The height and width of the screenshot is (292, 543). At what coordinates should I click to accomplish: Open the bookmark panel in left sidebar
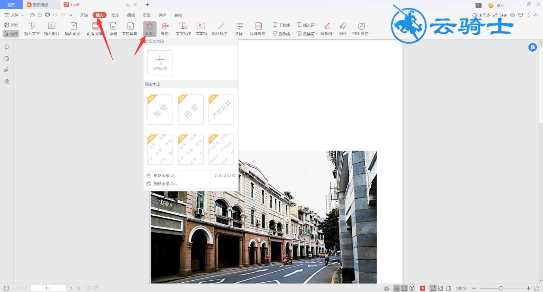6,47
